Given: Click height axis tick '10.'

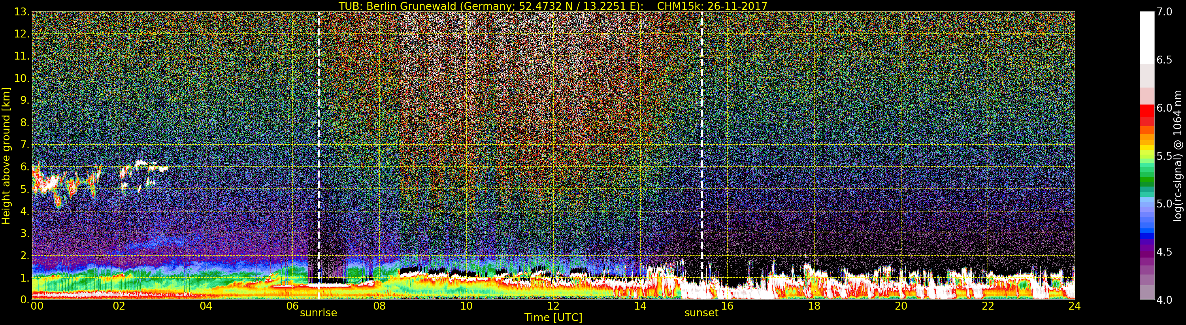Looking at the screenshot, I should click(22, 78).
